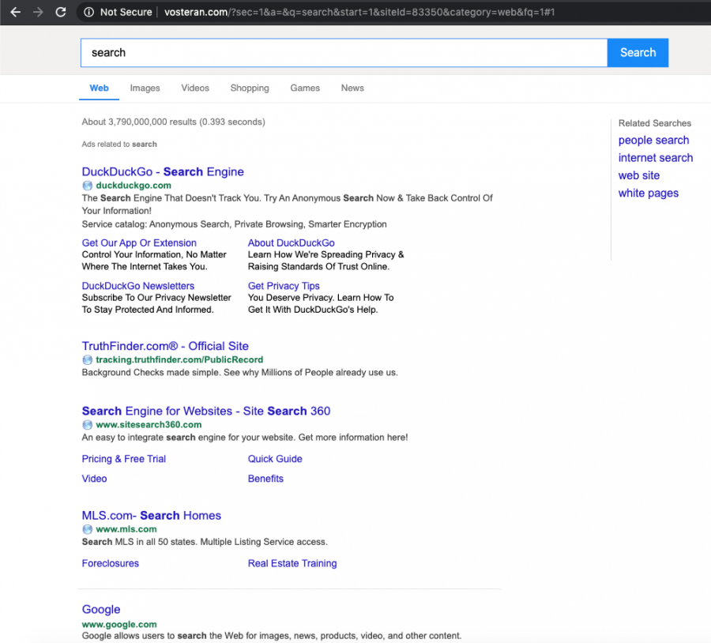Click the globe icon beside www.sitesearch360.com
Screen dimensions: 711x643
[87, 425]
